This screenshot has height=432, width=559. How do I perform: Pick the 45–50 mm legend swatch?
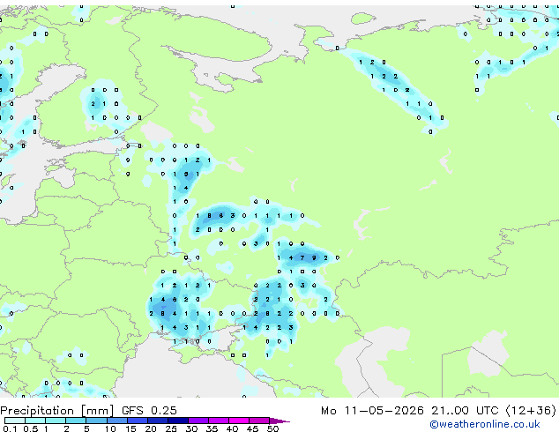(x=259, y=421)
